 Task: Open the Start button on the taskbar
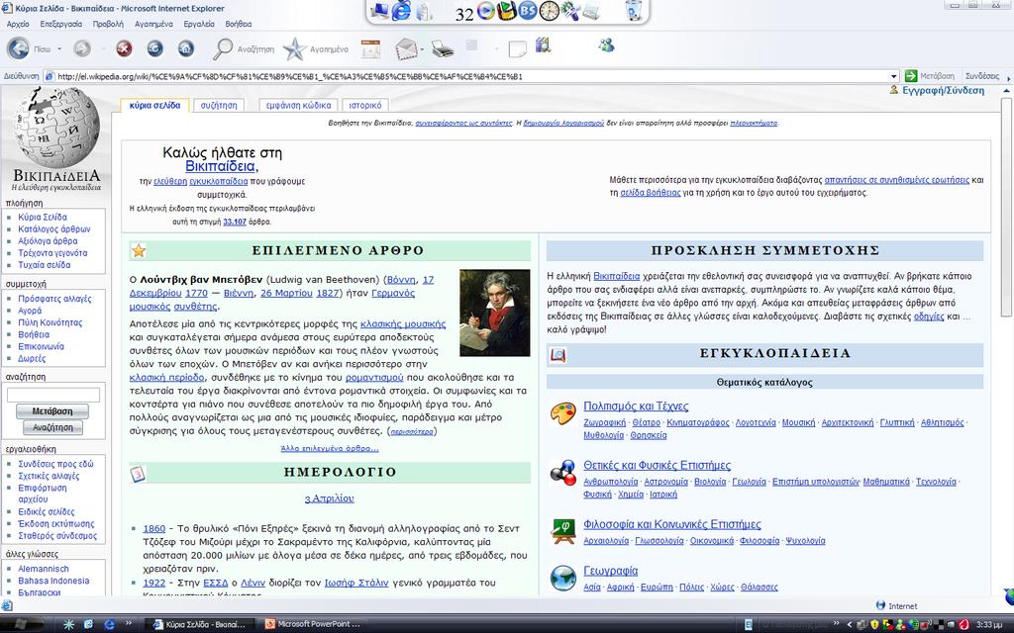pos(20,624)
